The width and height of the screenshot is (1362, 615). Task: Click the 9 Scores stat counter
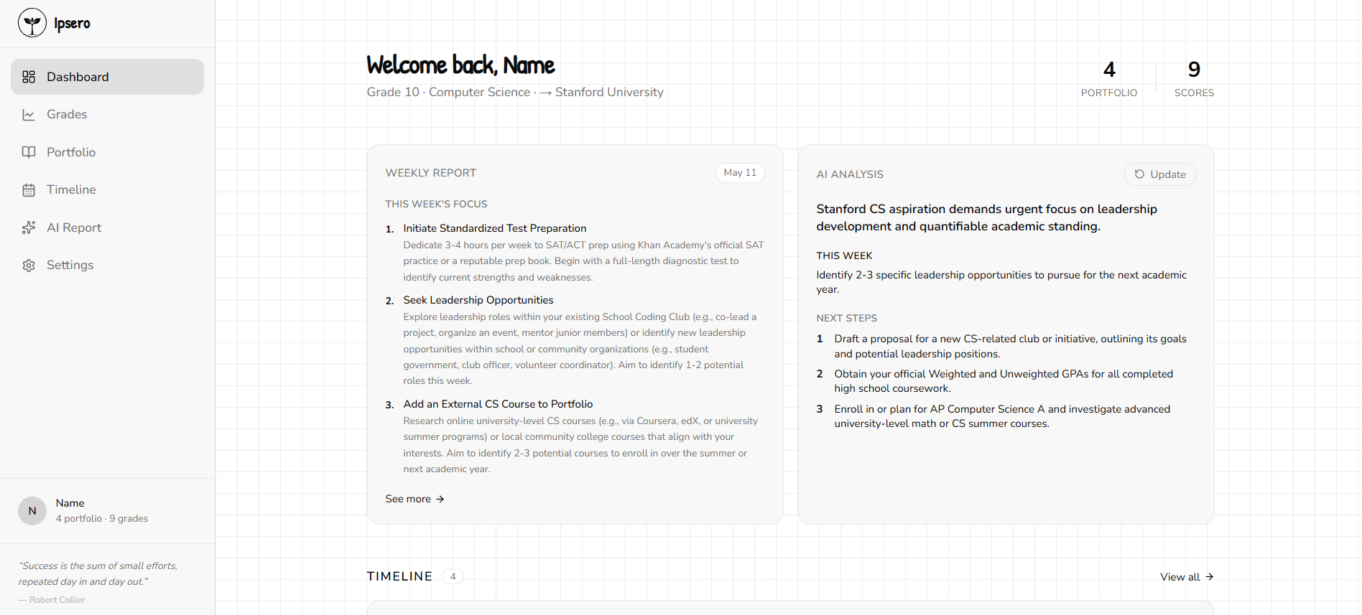1194,78
